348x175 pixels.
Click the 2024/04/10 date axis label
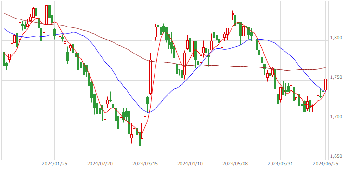pyautogui.click(x=190, y=164)
